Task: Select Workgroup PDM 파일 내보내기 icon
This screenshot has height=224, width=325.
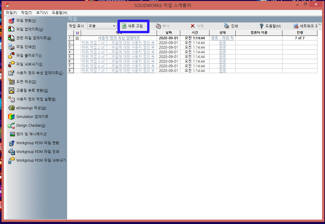Action: pyautogui.click(x=11, y=160)
